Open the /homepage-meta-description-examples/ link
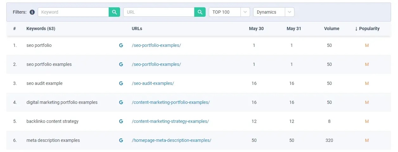This screenshot has width=398, height=152. [x=171, y=140]
